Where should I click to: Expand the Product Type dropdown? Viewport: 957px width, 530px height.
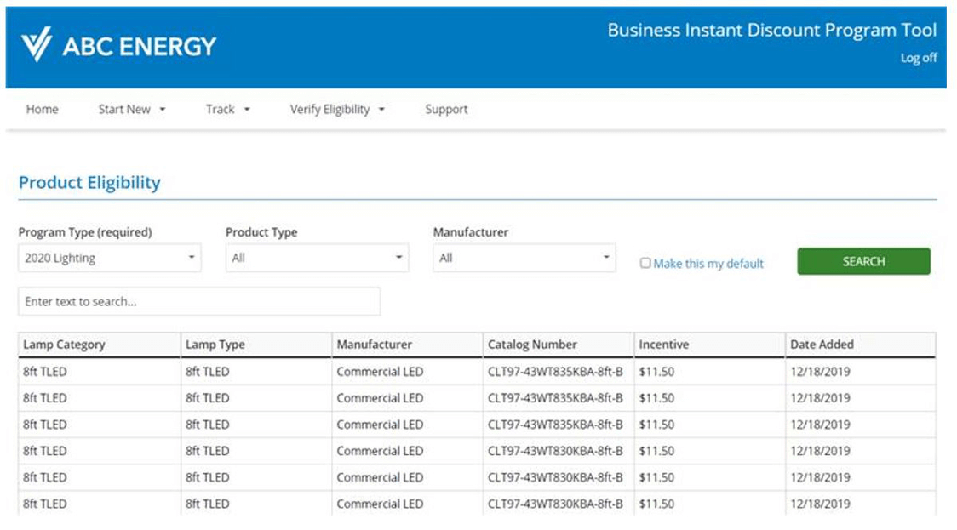point(317,258)
